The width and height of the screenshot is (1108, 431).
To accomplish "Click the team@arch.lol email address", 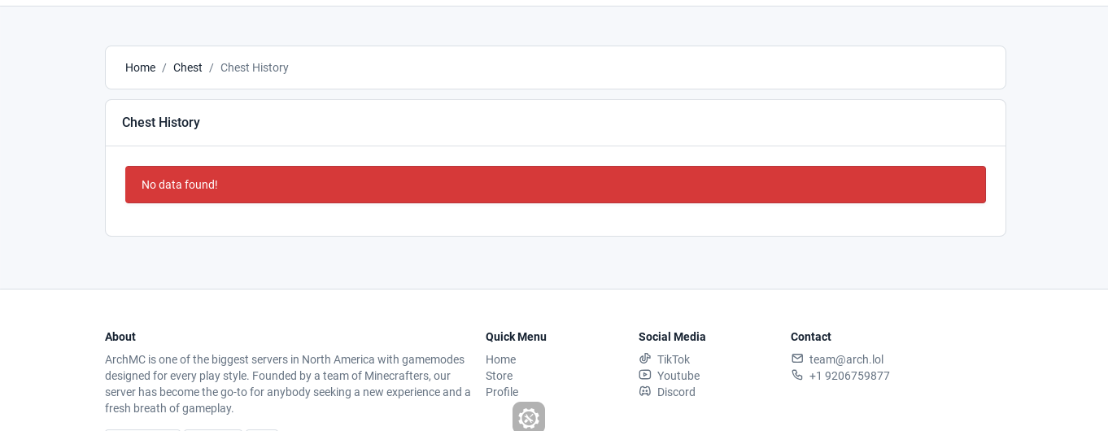I will click(x=846, y=359).
